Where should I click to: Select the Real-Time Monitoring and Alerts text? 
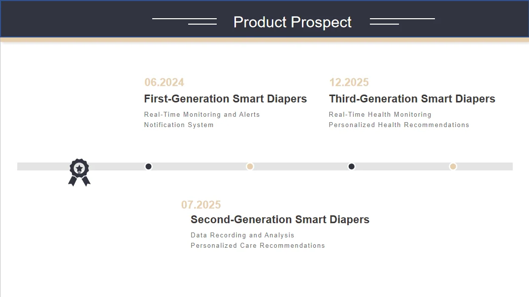pyautogui.click(x=201, y=115)
